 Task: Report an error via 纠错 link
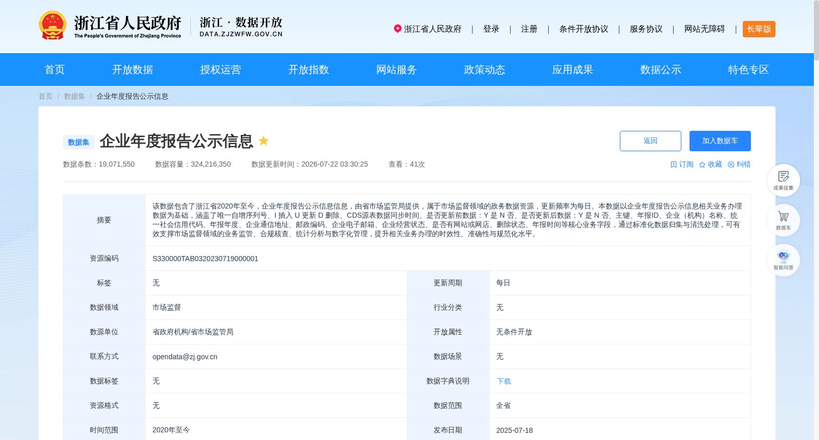[739, 165]
